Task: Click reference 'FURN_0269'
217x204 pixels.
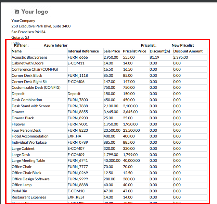Action: coord(78,173)
